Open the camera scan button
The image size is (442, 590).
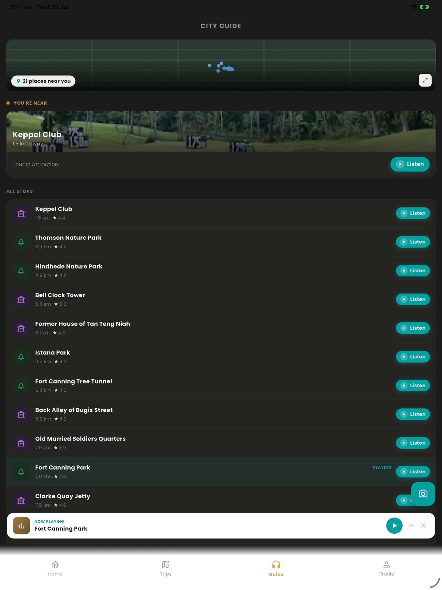[423, 494]
